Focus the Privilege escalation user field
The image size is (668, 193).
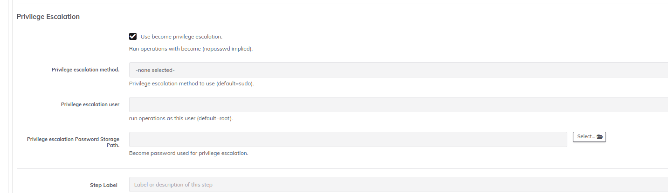pyautogui.click(x=399, y=104)
